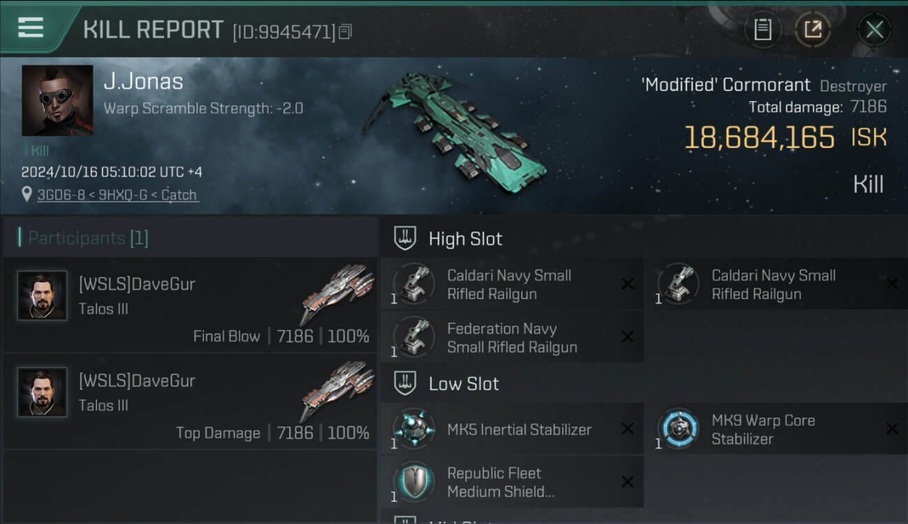This screenshot has height=524, width=908.
Task: Open the hamburger menu
Action: tap(31, 27)
